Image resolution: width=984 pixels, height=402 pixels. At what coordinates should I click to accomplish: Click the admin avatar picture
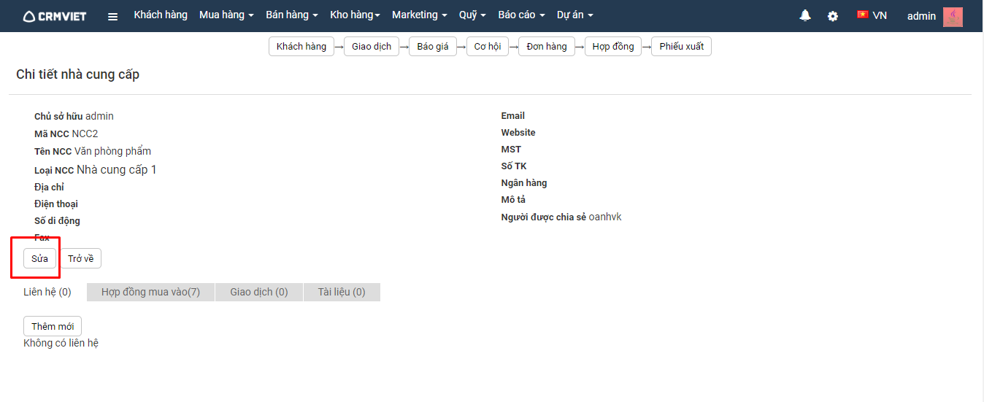click(953, 16)
